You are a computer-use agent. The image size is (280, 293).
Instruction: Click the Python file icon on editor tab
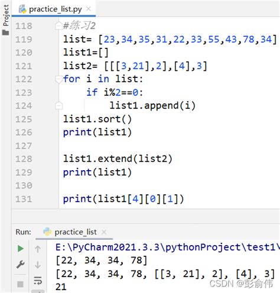[x=22, y=9]
